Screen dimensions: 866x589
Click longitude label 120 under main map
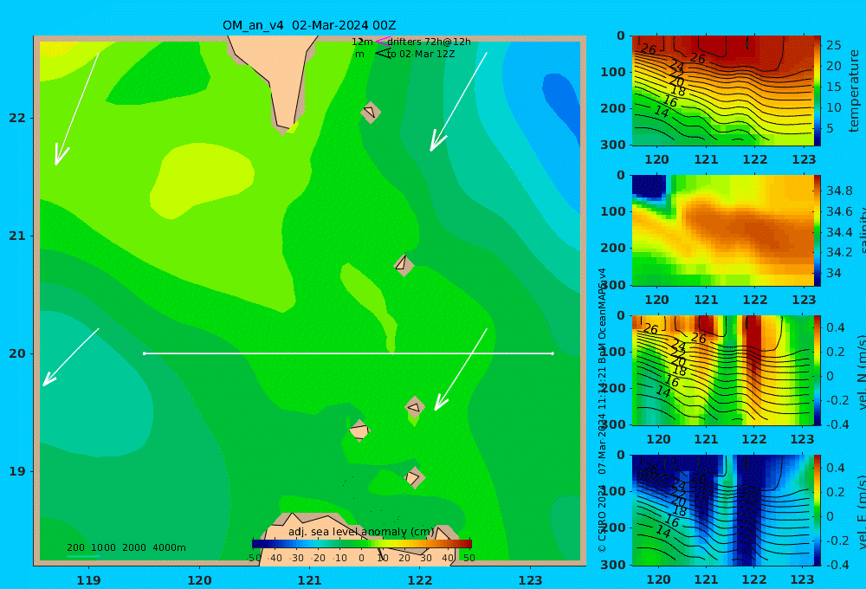click(199, 580)
